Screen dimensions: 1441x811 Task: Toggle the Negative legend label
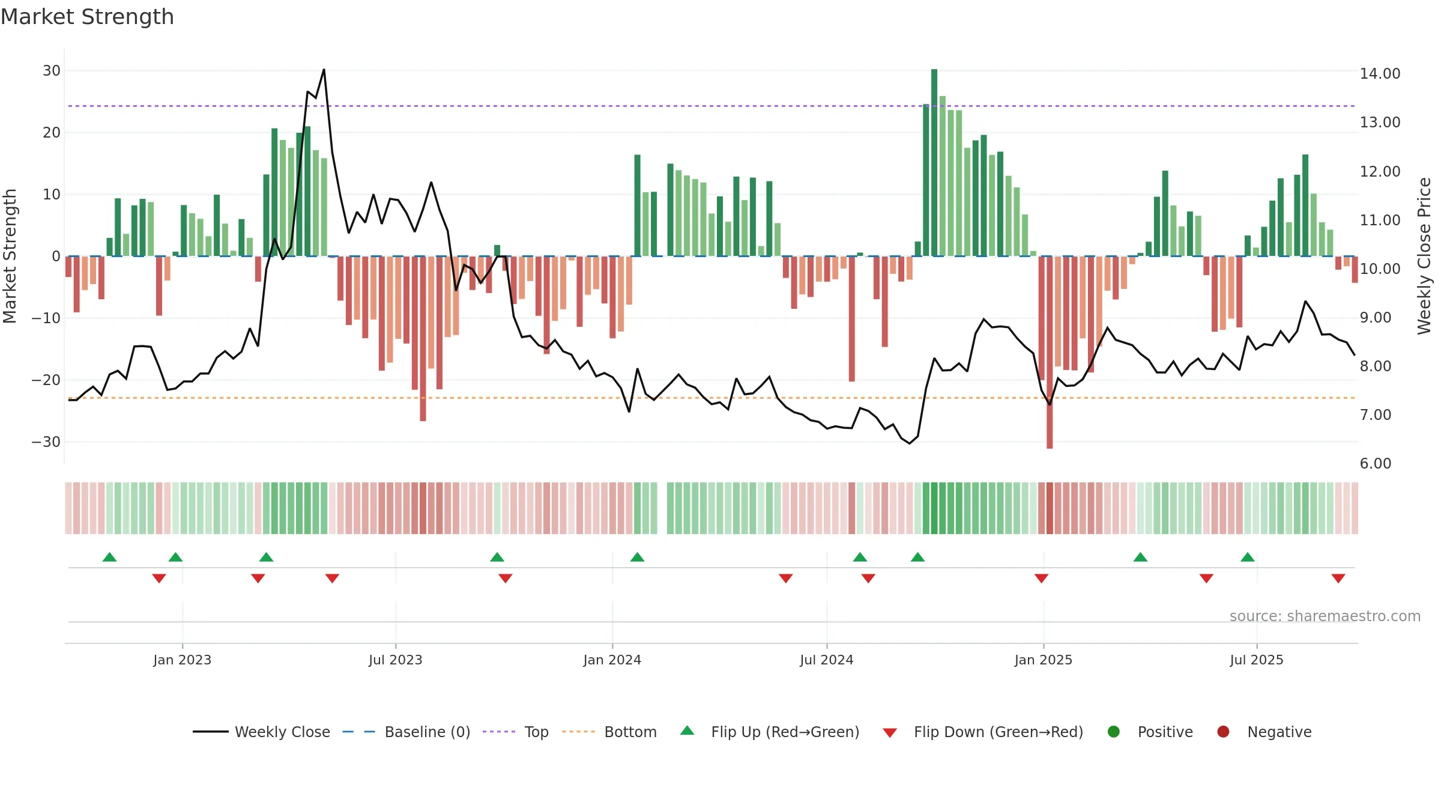click(1279, 732)
